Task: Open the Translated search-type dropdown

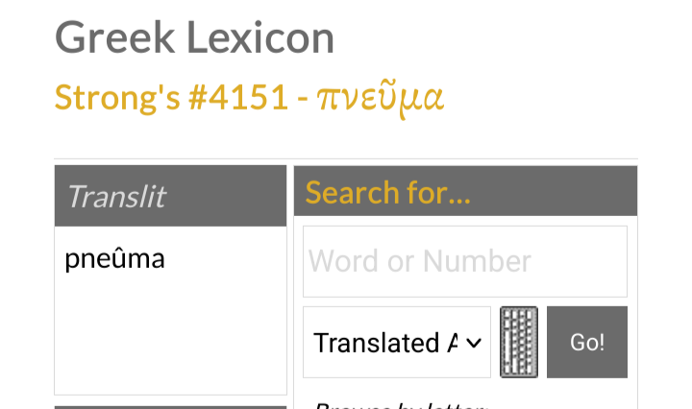Action: [396, 343]
